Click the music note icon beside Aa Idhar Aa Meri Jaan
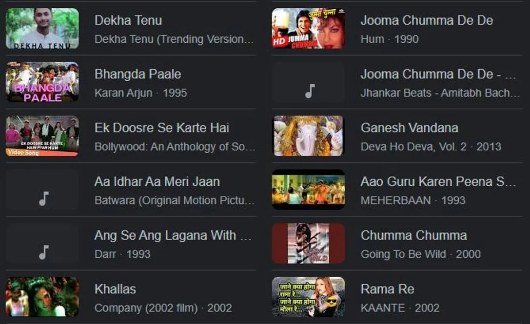 coord(43,198)
